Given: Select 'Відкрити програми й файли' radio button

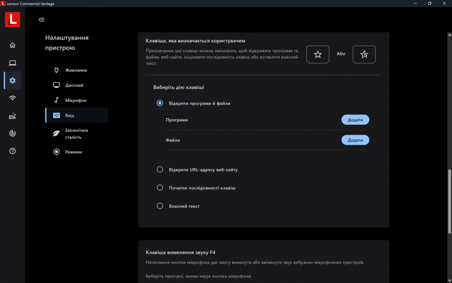Looking at the screenshot, I should (x=160, y=103).
